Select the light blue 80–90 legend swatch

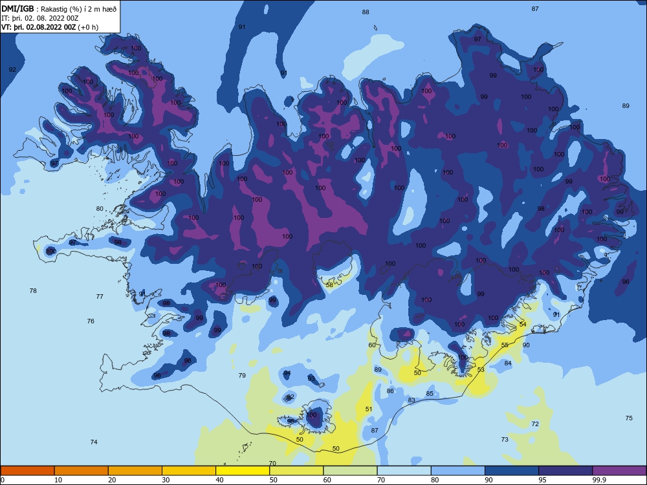tap(458, 471)
